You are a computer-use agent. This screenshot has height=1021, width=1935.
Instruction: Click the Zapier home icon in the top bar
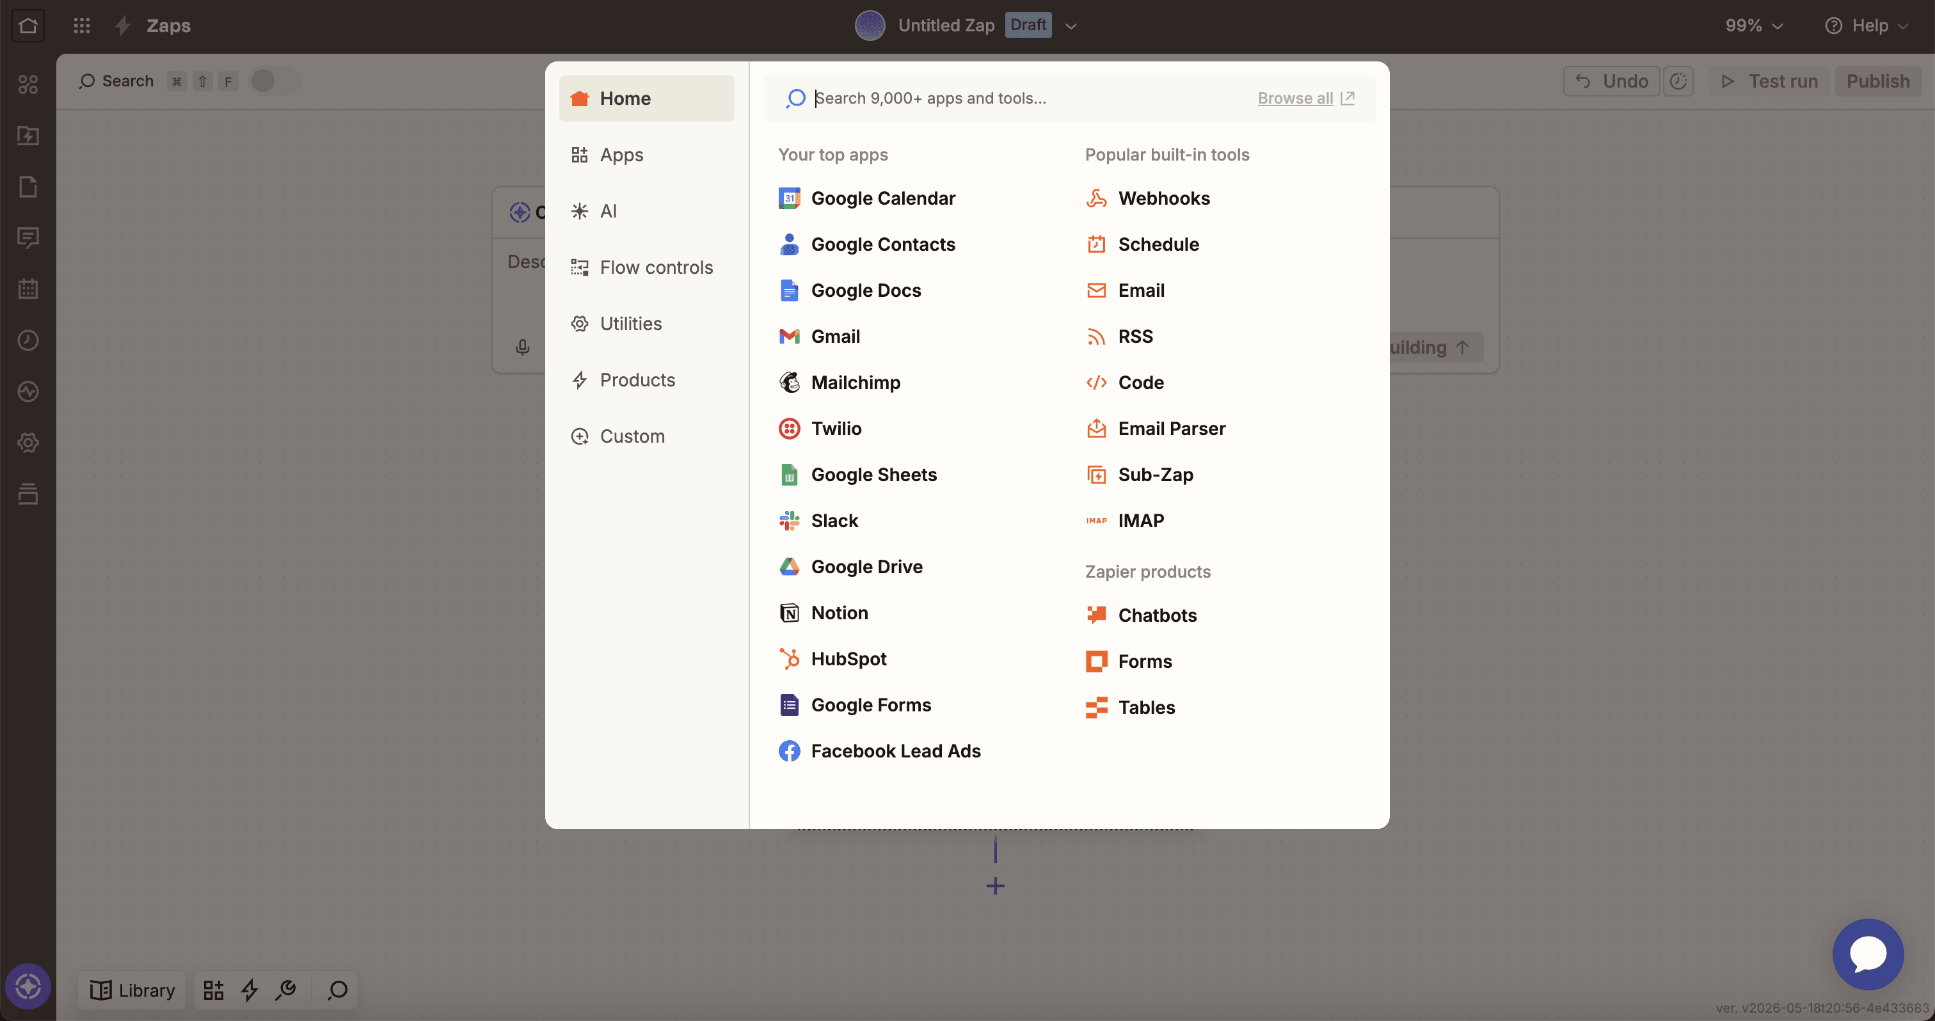tap(28, 26)
